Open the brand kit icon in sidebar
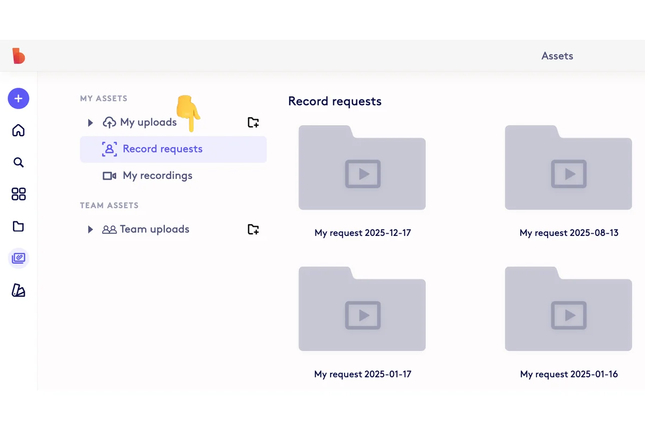Screen dimensions: 645x430 tap(18, 291)
